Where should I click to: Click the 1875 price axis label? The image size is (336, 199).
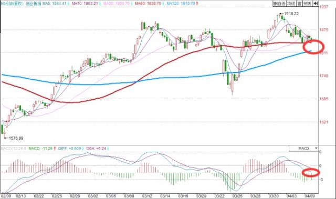[324, 30]
